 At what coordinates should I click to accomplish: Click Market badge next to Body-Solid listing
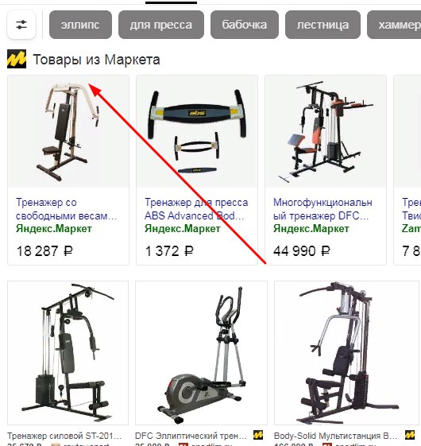tap(410, 435)
